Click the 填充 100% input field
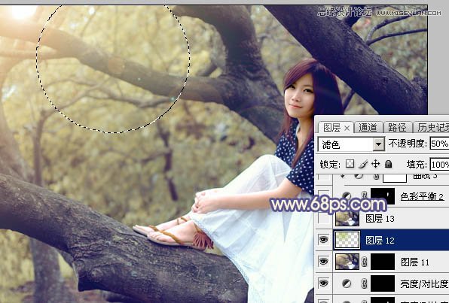 [x=439, y=165]
